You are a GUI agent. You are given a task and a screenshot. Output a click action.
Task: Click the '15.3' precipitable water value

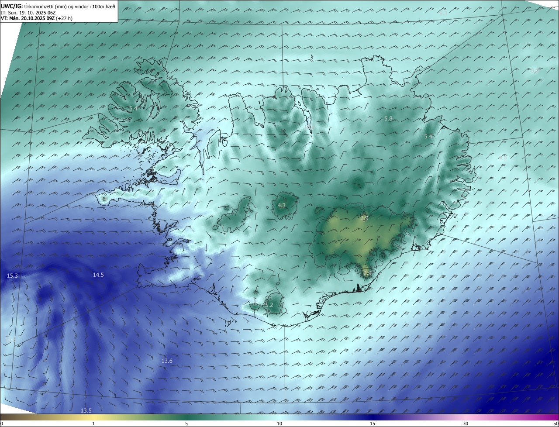13,276
